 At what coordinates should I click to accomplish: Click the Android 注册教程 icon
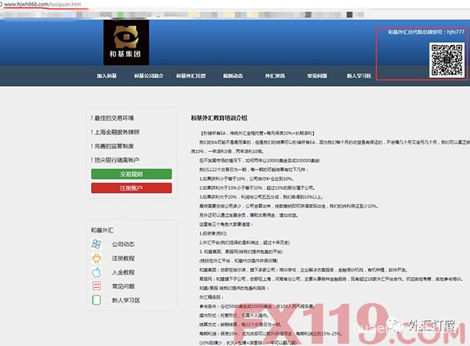pyautogui.click(x=96, y=258)
